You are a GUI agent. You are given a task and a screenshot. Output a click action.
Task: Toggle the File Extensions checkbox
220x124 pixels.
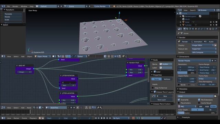pyautogui.click(x=199, y=100)
